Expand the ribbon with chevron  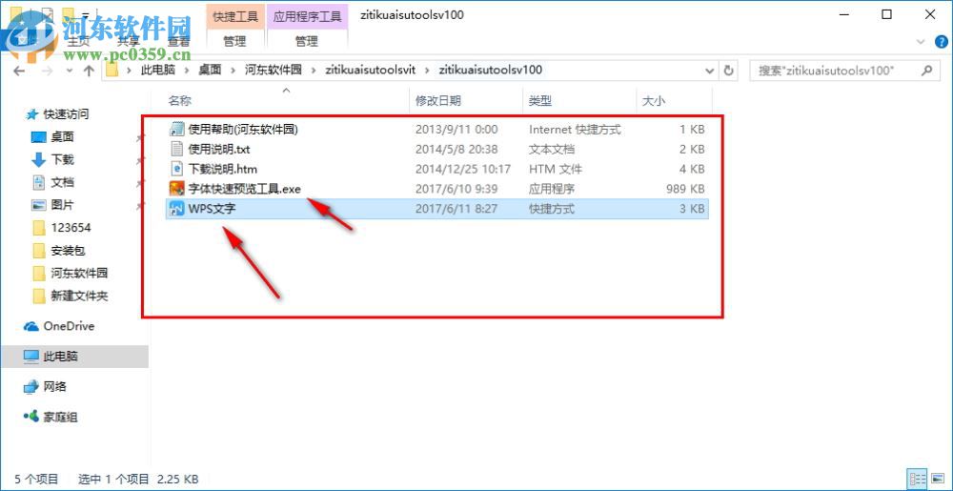point(921,42)
